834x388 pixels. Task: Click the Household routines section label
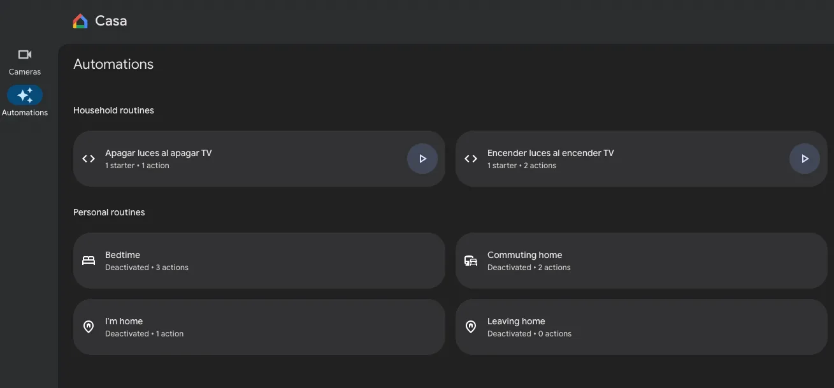[x=113, y=110]
